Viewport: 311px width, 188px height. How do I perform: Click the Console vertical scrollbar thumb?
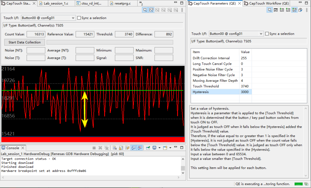point(183,168)
